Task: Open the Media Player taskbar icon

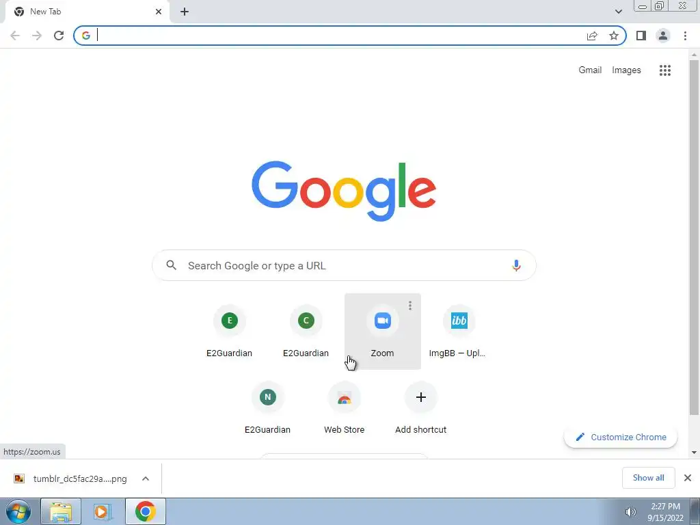Action: point(103,511)
